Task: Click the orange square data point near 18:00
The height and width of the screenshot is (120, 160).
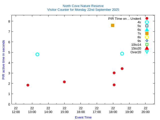Action: (112, 25)
